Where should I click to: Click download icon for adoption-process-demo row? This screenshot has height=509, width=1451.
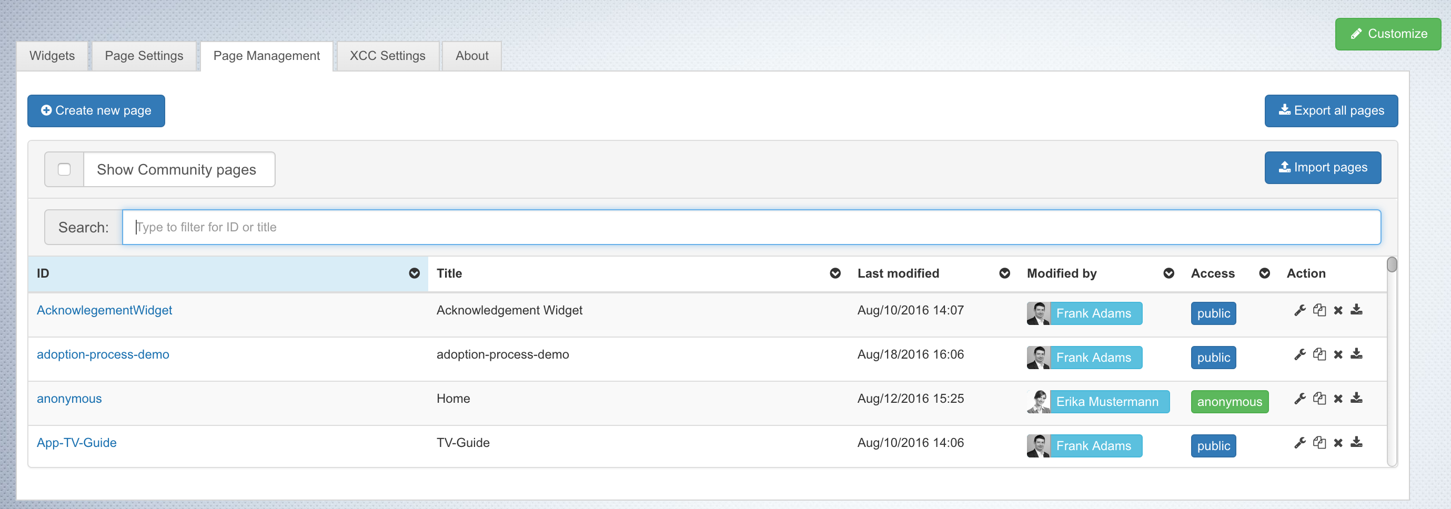[x=1356, y=354]
